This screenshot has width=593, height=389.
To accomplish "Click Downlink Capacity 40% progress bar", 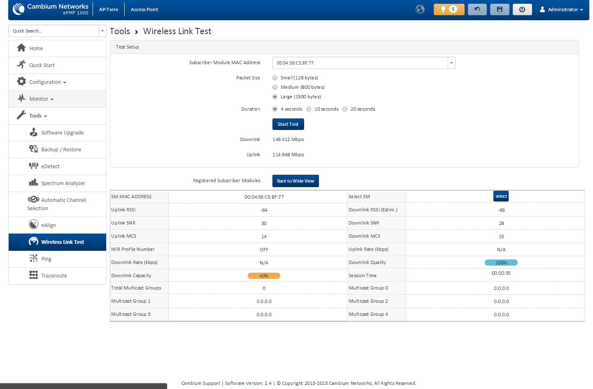I will point(264,276).
